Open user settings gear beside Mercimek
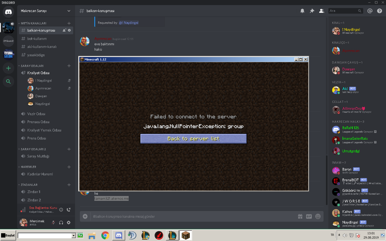The height and width of the screenshot is (241, 386). click(69, 223)
